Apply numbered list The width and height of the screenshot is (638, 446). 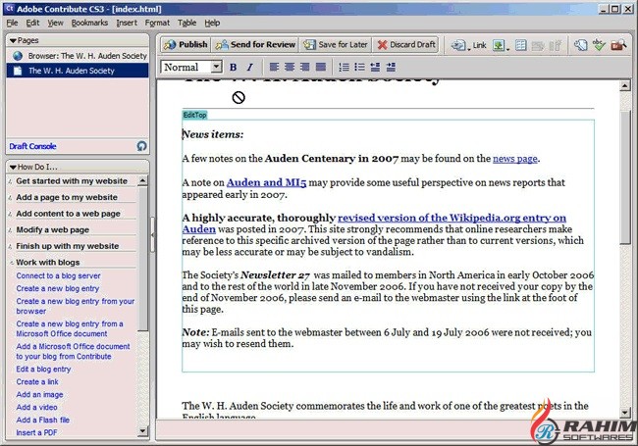pyautogui.click(x=344, y=67)
